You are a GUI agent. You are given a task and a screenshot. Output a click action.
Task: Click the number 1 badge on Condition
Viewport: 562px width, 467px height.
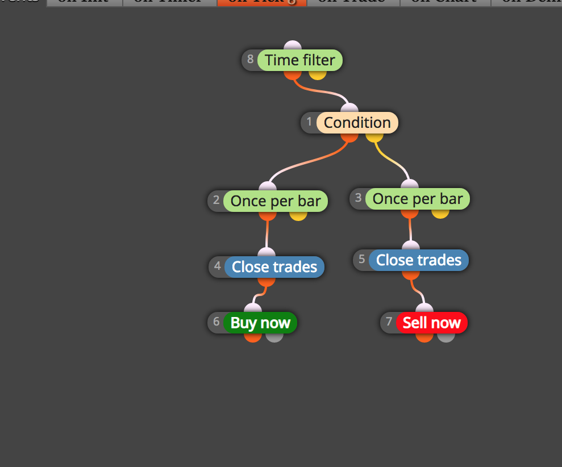[309, 122]
